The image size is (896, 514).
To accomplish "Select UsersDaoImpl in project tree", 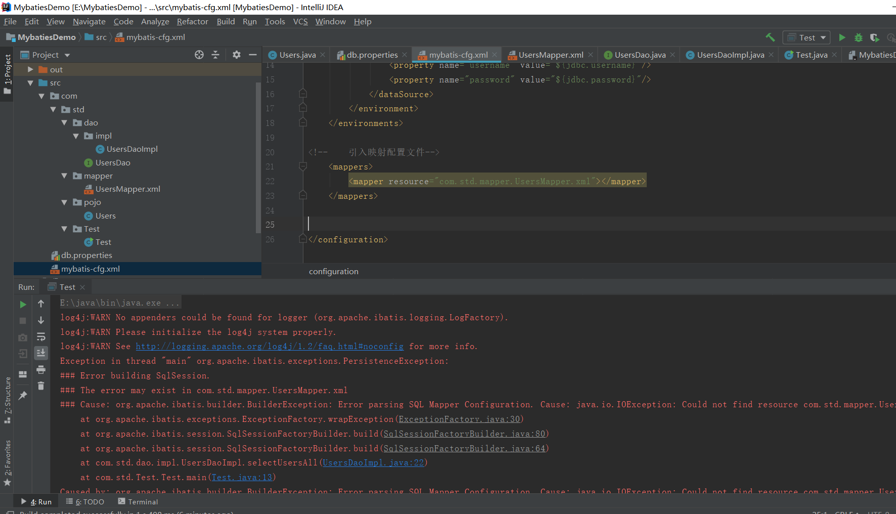I will click(132, 149).
